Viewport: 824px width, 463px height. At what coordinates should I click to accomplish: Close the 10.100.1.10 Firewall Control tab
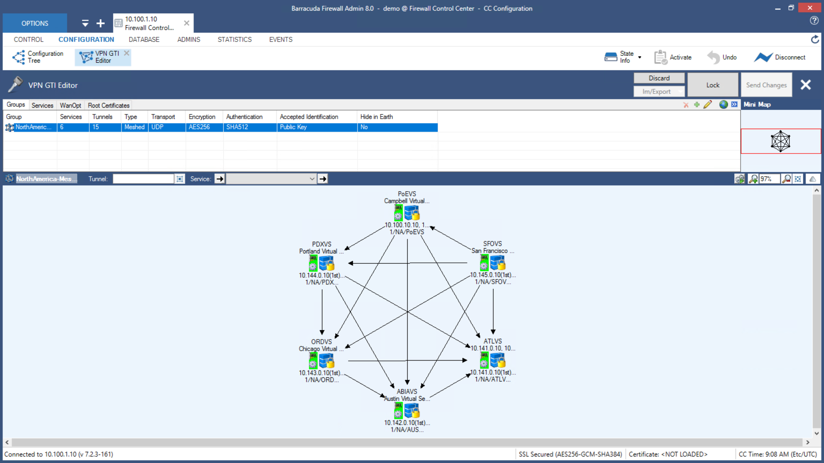(187, 23)
